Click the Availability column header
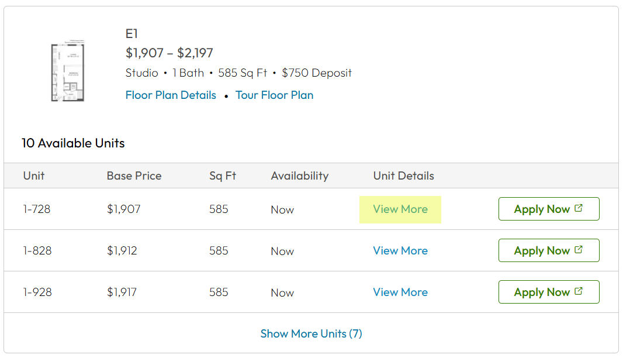The height and width of the screenshot is (358, 623). tap(300, 176)
